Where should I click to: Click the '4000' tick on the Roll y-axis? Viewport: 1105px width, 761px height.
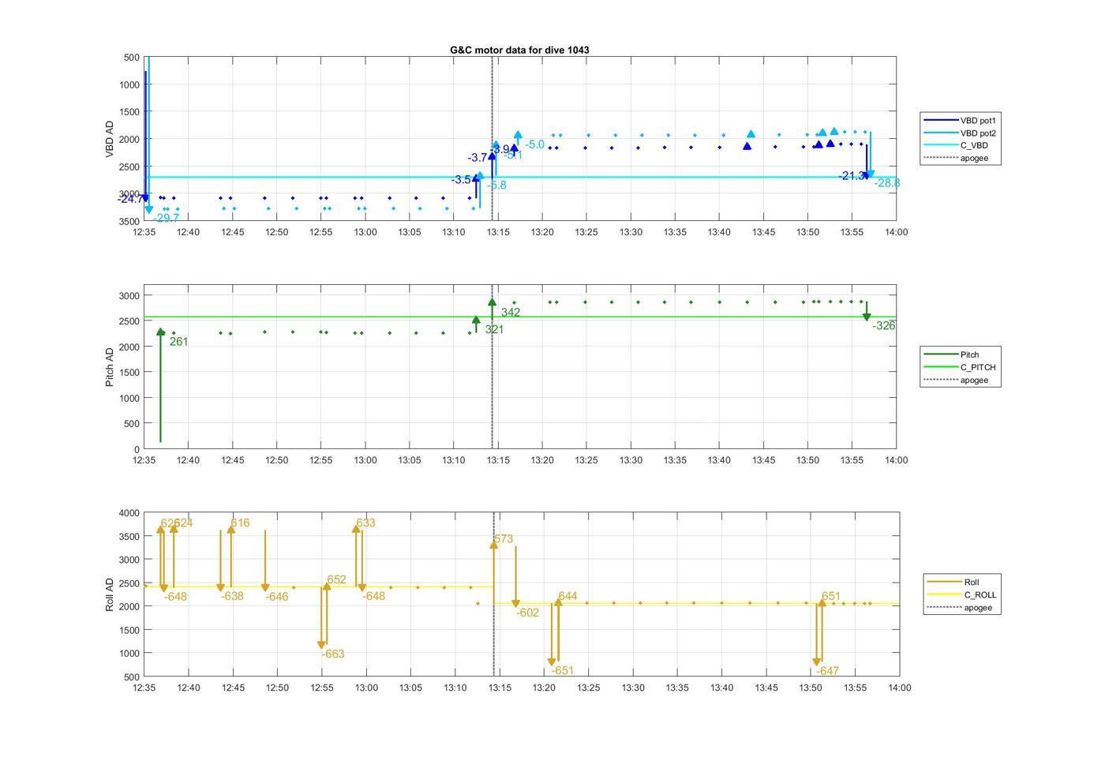pos(129,513)
